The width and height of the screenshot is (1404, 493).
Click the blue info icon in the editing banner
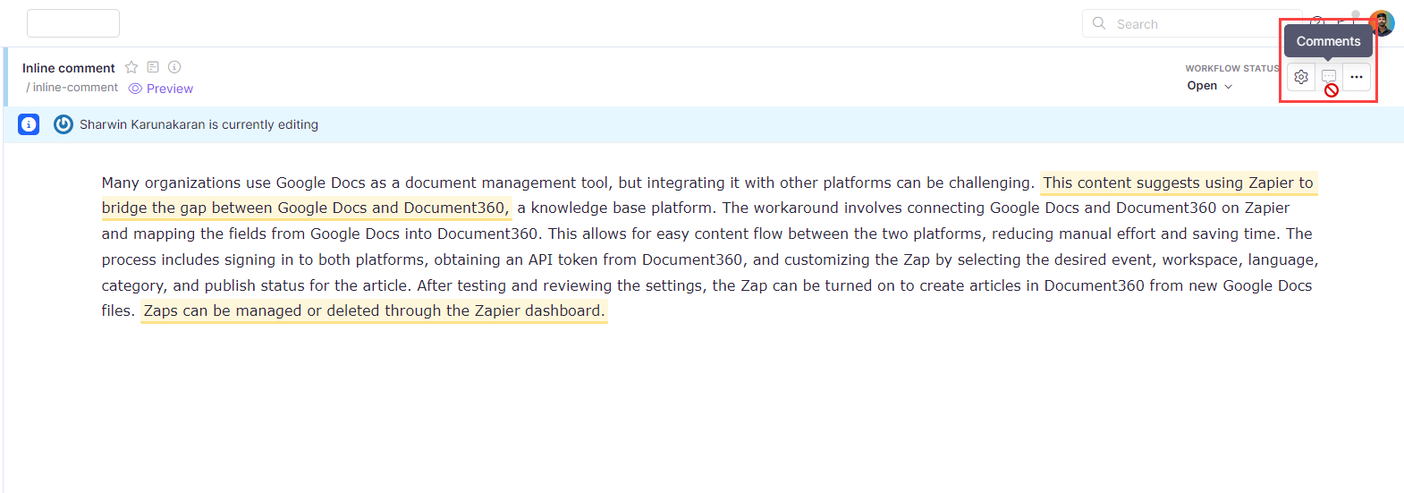pyautogui.click(x=29, y=124)
